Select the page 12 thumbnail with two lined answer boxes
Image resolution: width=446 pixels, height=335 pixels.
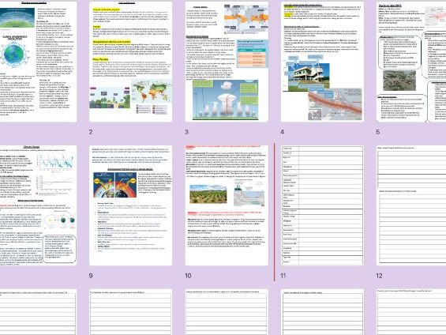(x=411, y=205)
